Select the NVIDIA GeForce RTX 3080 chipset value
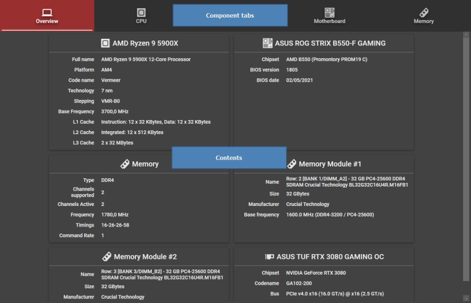 click(316, 273)
